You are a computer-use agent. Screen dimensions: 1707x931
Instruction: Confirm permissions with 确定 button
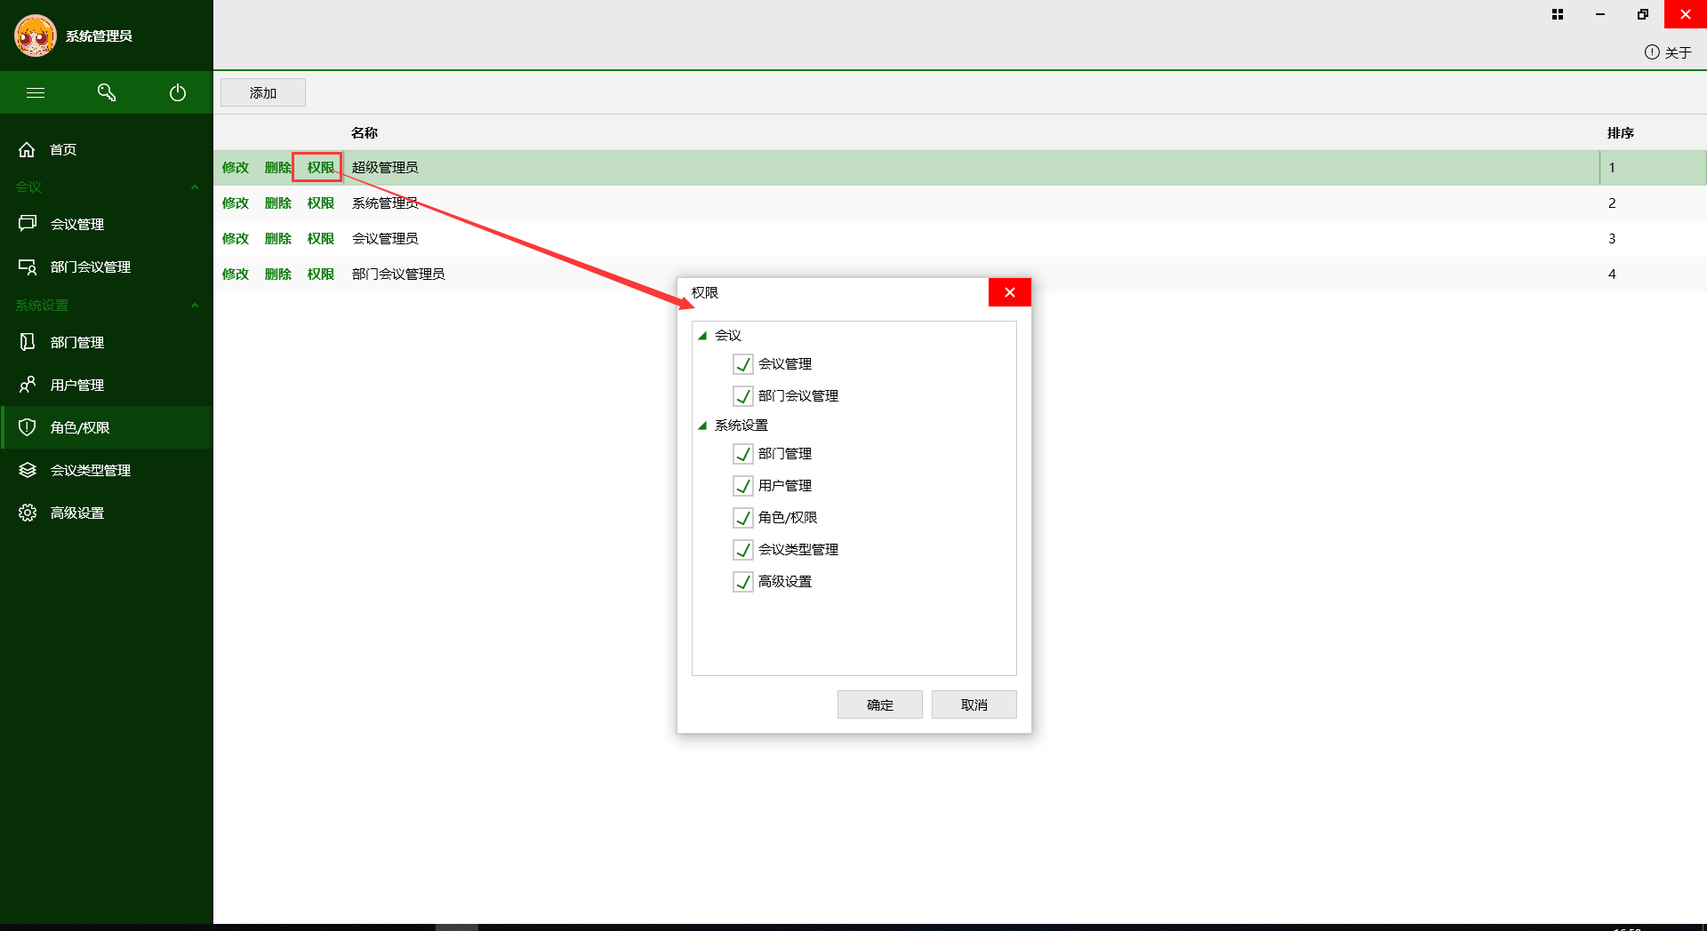(879, 704)
